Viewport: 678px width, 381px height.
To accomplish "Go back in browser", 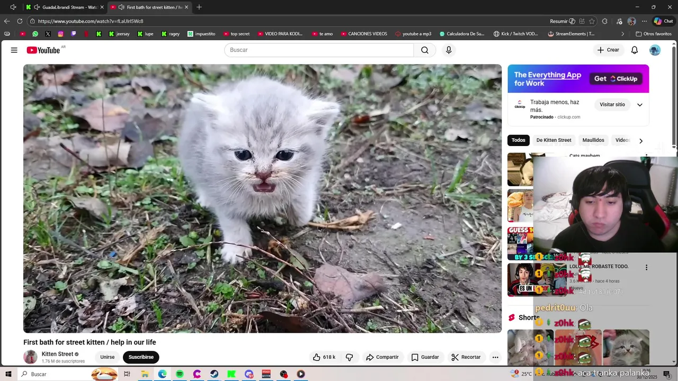I will 7,21.
